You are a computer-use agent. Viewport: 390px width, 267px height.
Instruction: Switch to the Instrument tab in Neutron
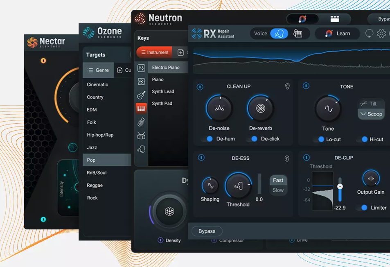click(154, 52)
